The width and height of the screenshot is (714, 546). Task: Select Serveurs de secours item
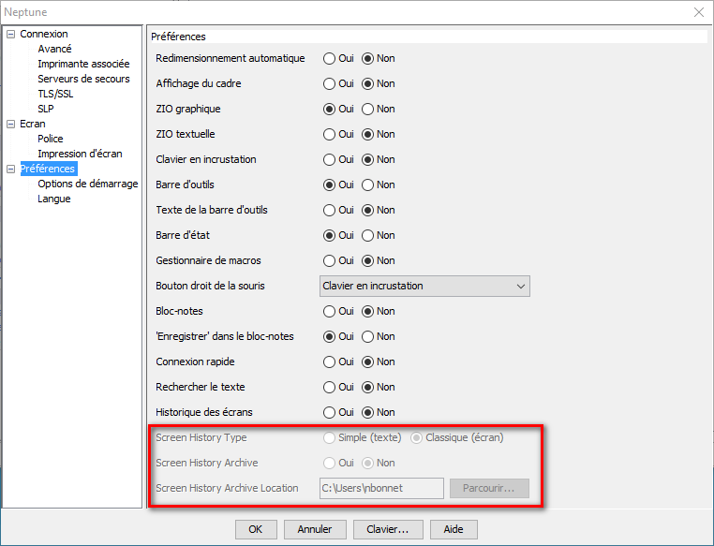point(83,79)
